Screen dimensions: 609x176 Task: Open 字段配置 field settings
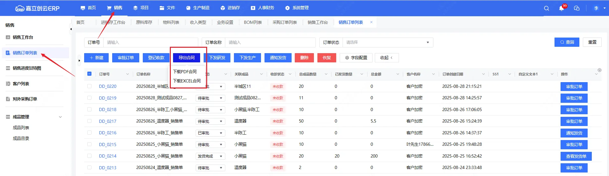356,58
